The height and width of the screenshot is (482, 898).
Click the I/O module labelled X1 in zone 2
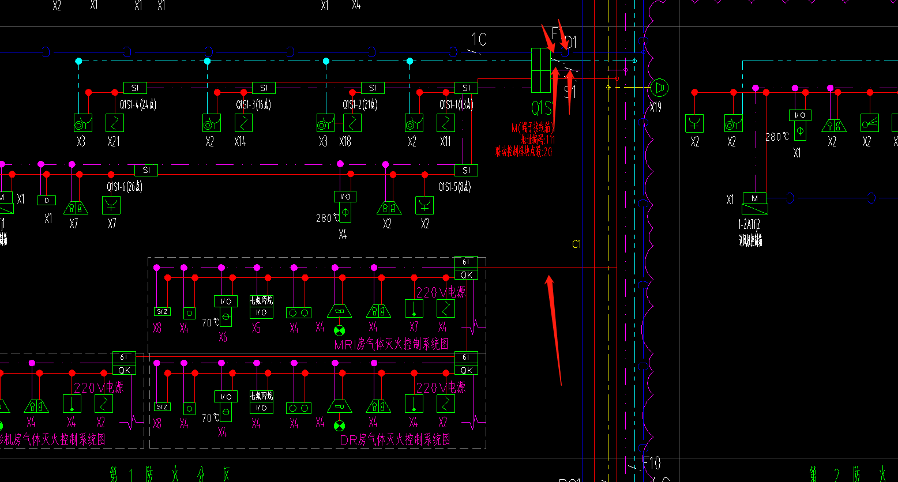[x=800, y=125]
